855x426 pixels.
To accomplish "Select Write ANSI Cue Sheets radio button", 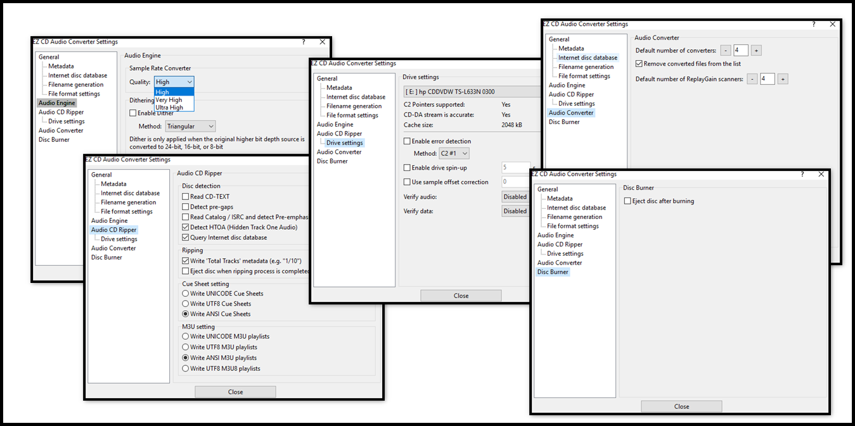I will [186, 314].
